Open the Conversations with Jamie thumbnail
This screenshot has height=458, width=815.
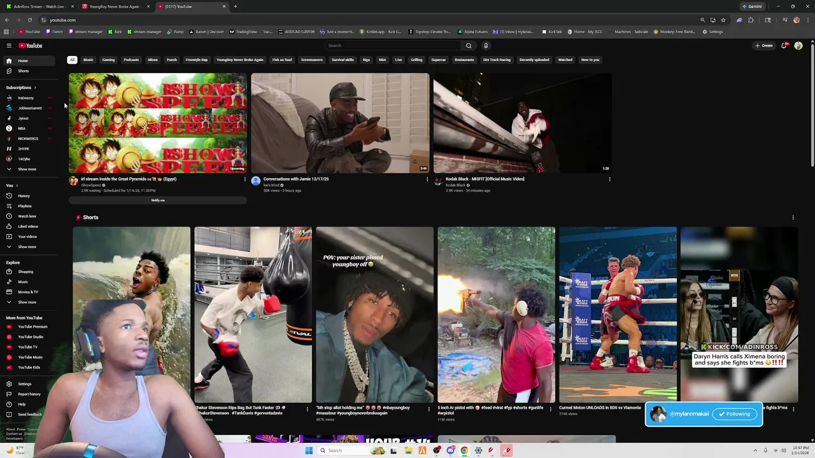point(340,123)
